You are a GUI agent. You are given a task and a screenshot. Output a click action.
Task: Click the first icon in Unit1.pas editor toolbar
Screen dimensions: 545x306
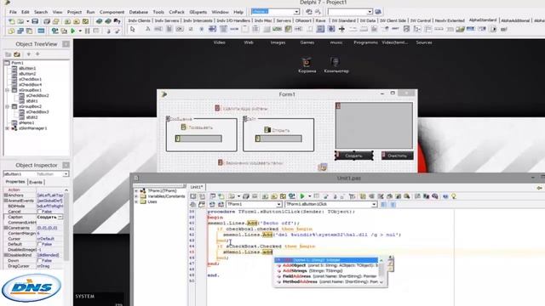coord(193,196)
